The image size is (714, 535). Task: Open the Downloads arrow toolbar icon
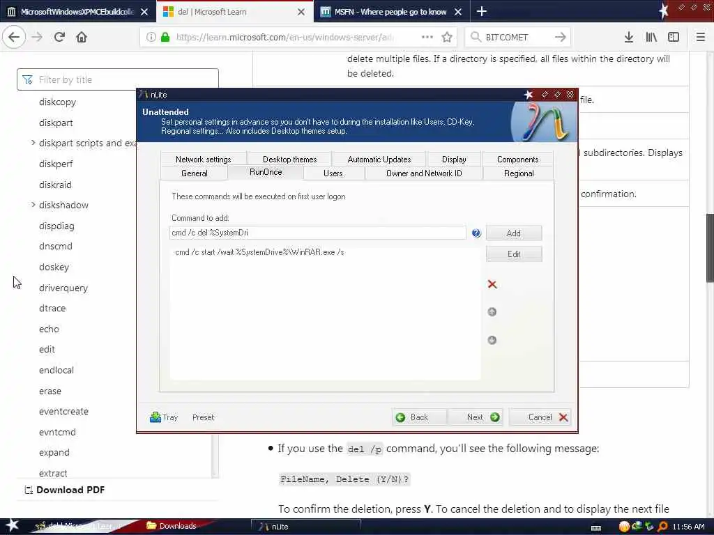click(628, 37)
